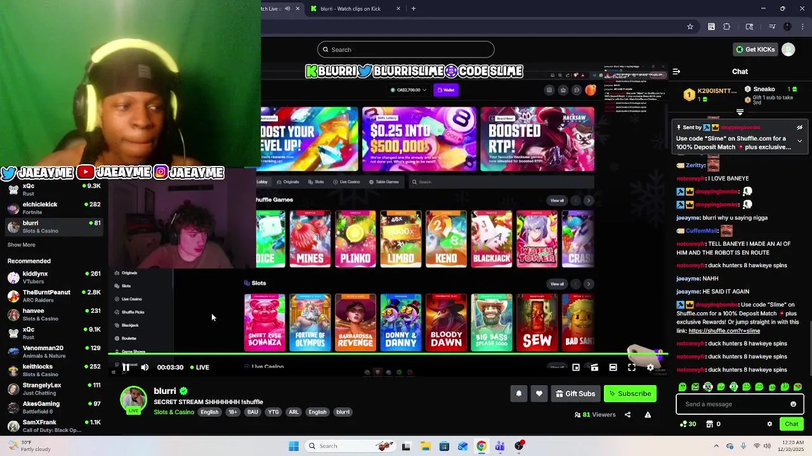Click the clip icon in player controls
Viewport: 812px width, 456px height.
[594, 367]
